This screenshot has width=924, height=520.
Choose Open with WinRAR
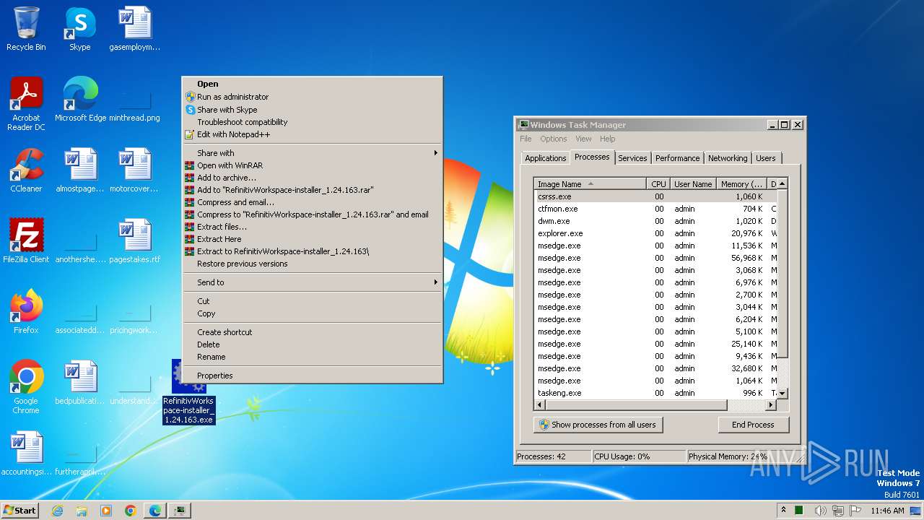point(312,165)
